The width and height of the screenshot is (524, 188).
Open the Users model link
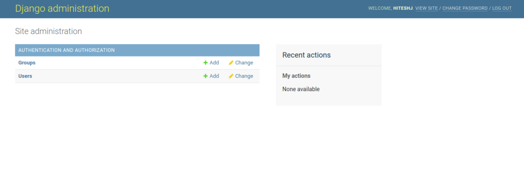25,76
